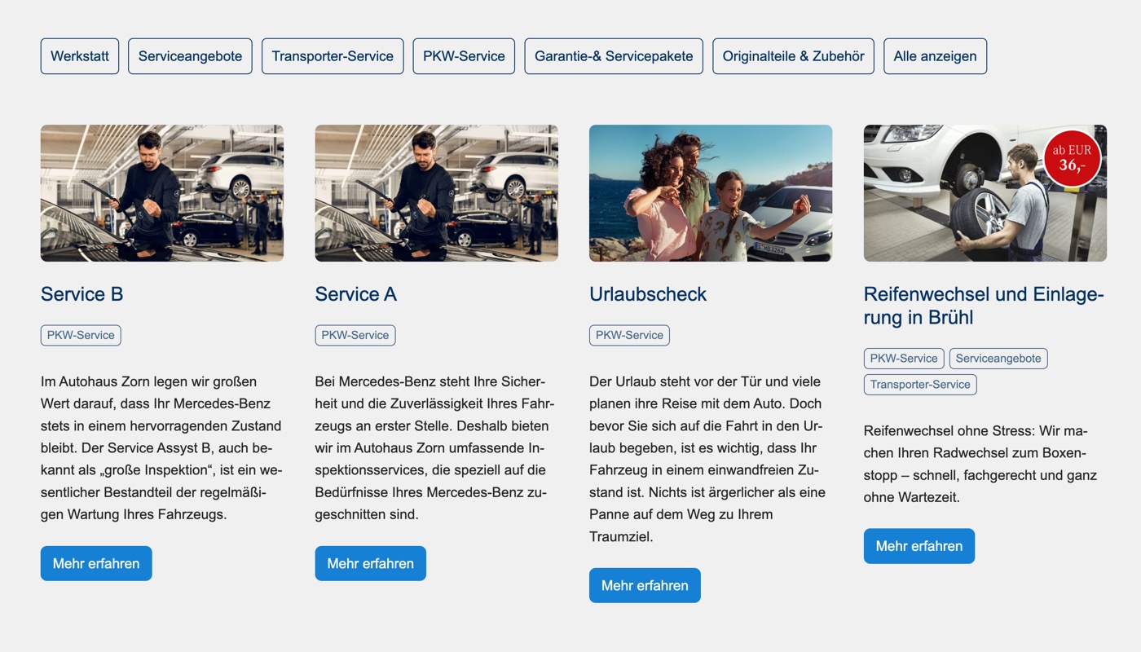Click the Urlaubscheck description paragraph

pos(707,459)
